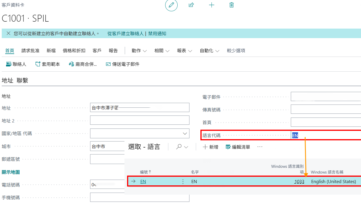Image resolution: width=361 pixels, height=203 pixels.
Task: Click the 地址 聯繫 section heading
Action: click(x=15, y=81)
